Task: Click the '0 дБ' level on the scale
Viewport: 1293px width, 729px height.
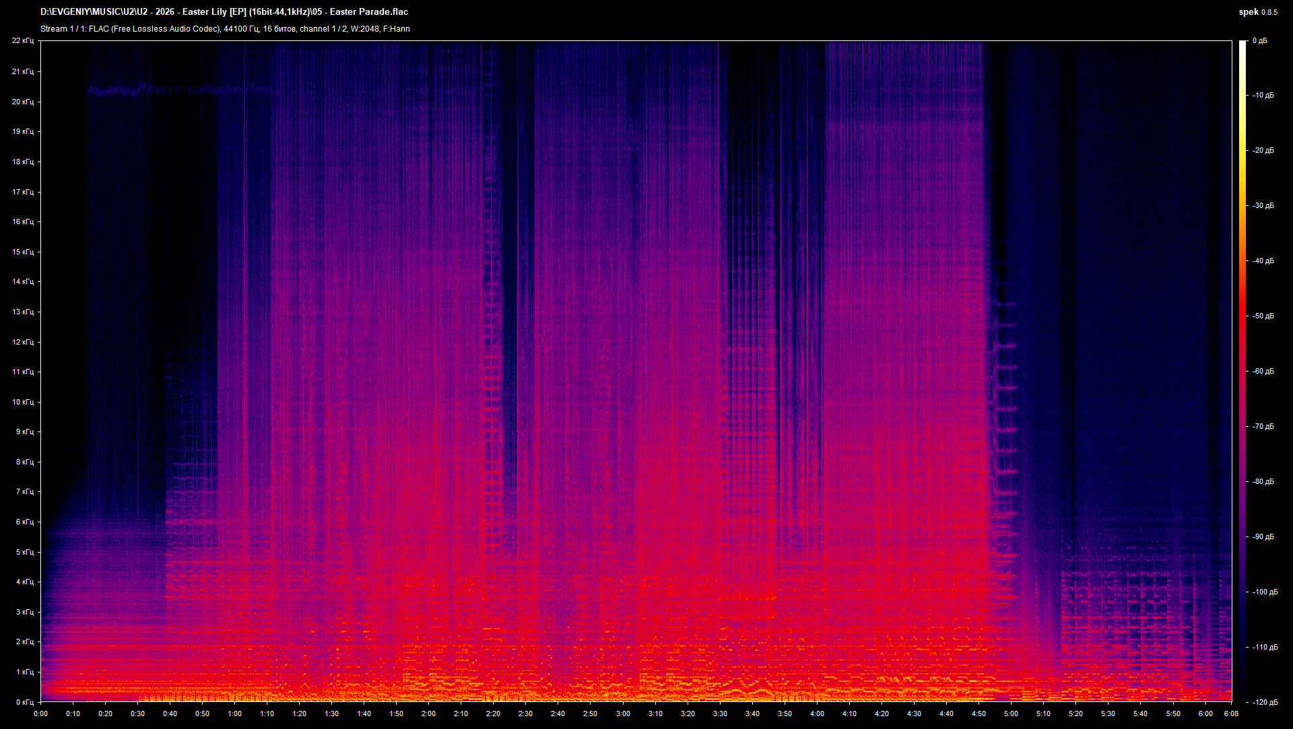Action: pos(1260,41)
